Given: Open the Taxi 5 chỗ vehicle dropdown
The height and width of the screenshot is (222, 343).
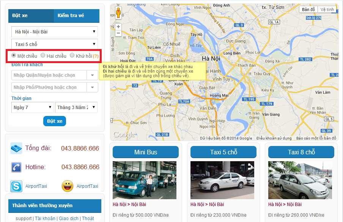Looking at the screenshot, I should point(55,44).
